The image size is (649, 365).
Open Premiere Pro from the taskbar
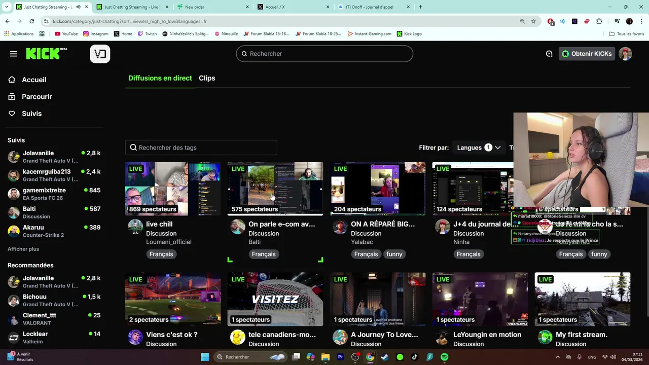(x=340, y=357)
